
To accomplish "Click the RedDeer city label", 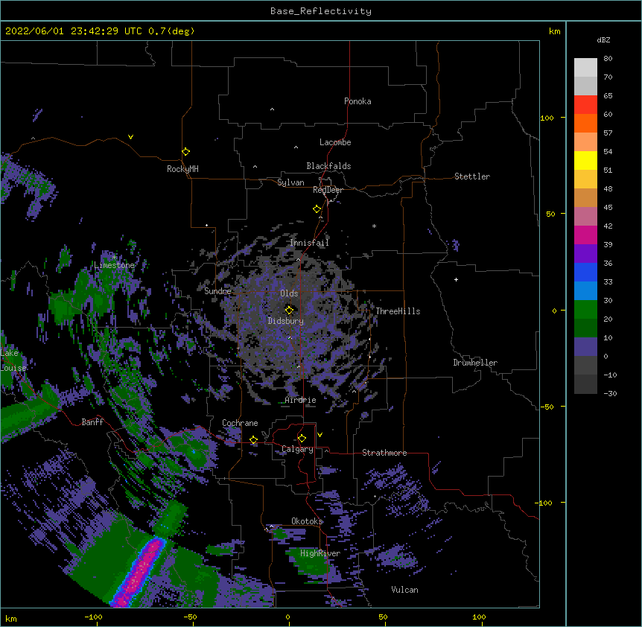I will (x=328, y=190).
